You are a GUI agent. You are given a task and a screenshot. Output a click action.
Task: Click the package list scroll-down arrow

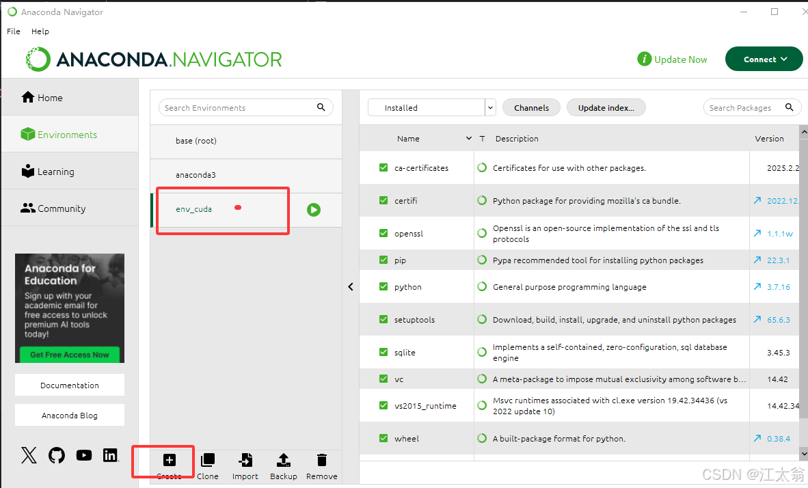pos(803,453)
